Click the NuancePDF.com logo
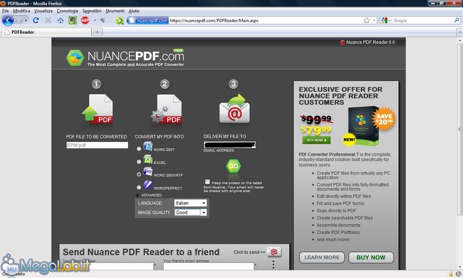This screenshot has width=463, height=278. pos(125,58)
